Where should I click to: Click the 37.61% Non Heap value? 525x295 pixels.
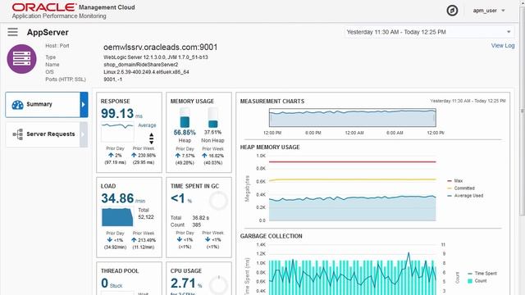pos(212,132)
